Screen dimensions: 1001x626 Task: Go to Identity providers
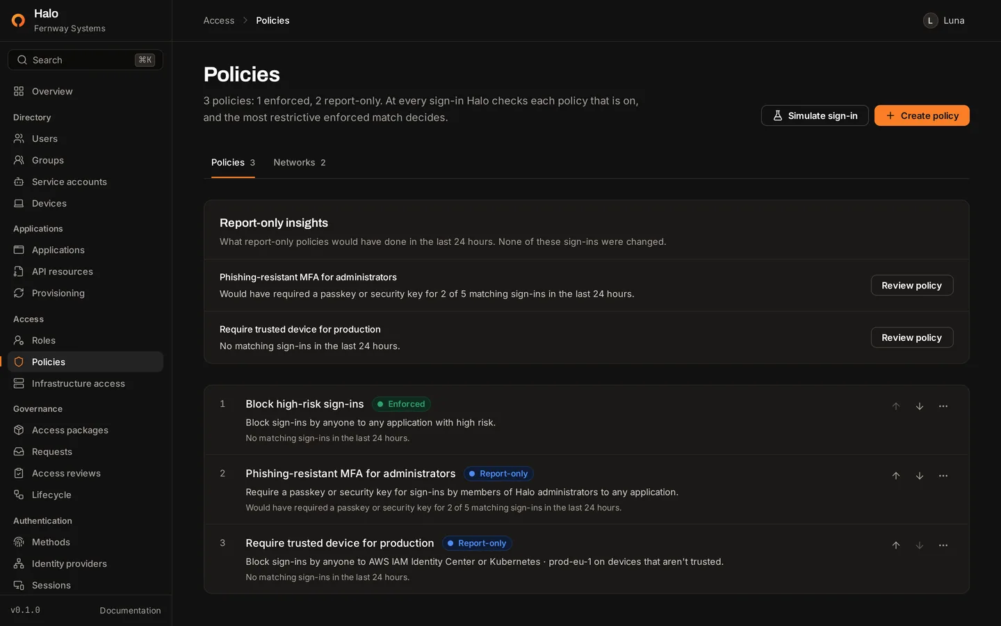(86, 563)
